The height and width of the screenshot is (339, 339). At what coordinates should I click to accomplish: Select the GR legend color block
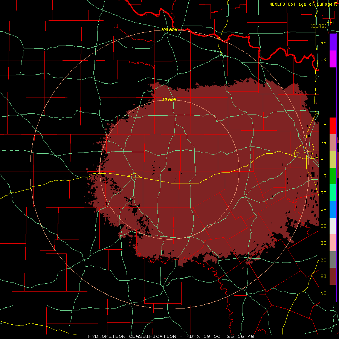click(333, 142)
